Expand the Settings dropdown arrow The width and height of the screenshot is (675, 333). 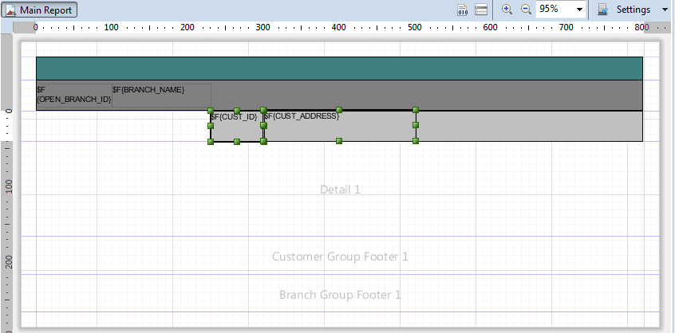click(x=665, y=10)
